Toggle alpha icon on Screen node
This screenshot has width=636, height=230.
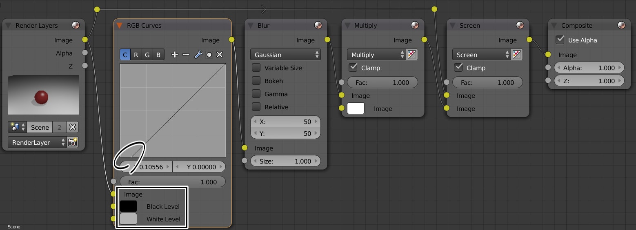pyautogui.click(x=517, y=55)
